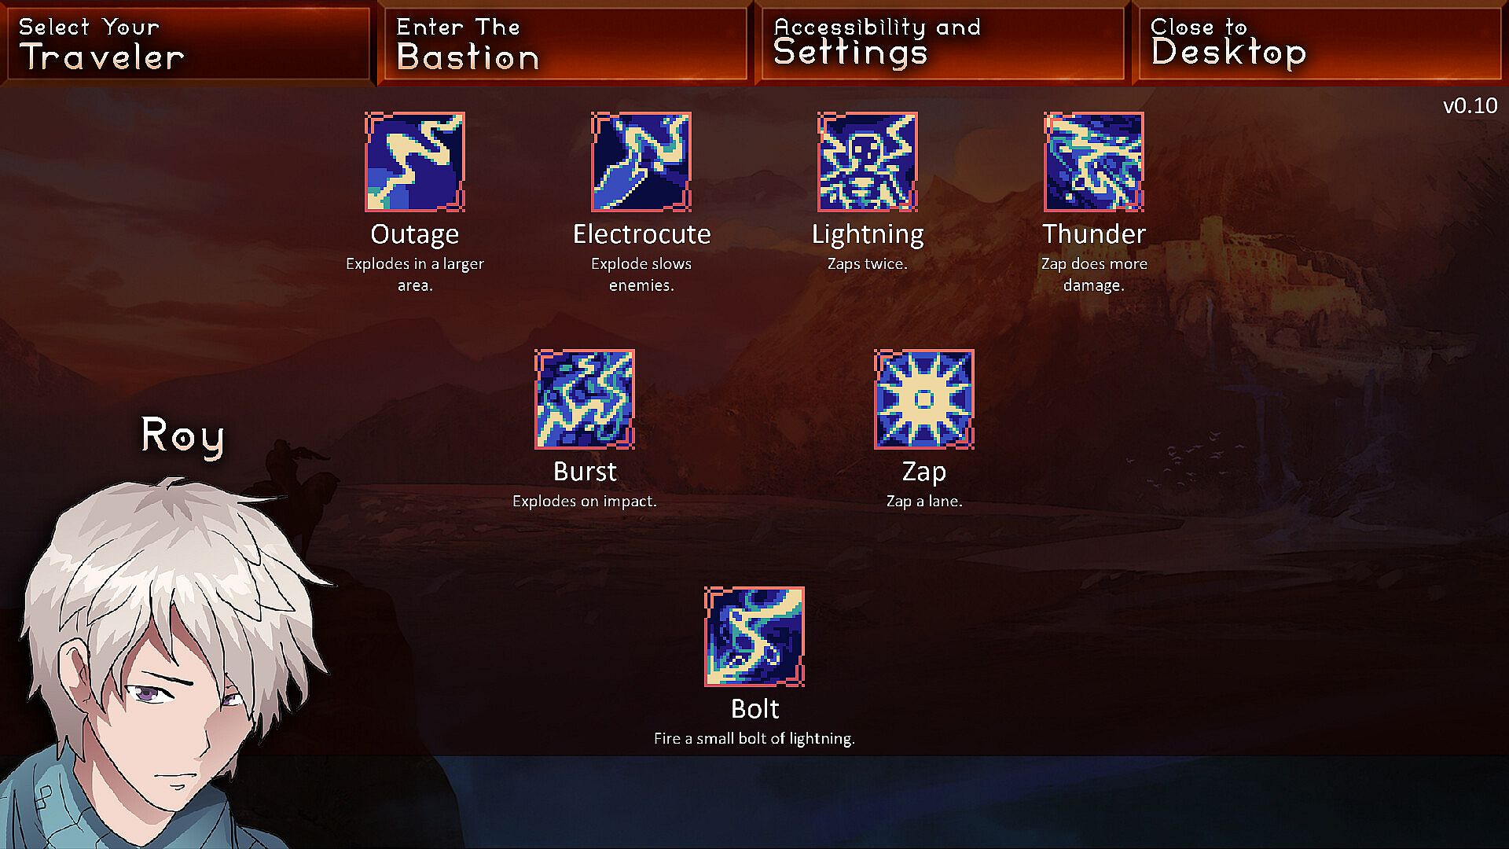Select the Electrocute skill icon
The width and height of the screenshot is (1509, 849).
[641, 162]
